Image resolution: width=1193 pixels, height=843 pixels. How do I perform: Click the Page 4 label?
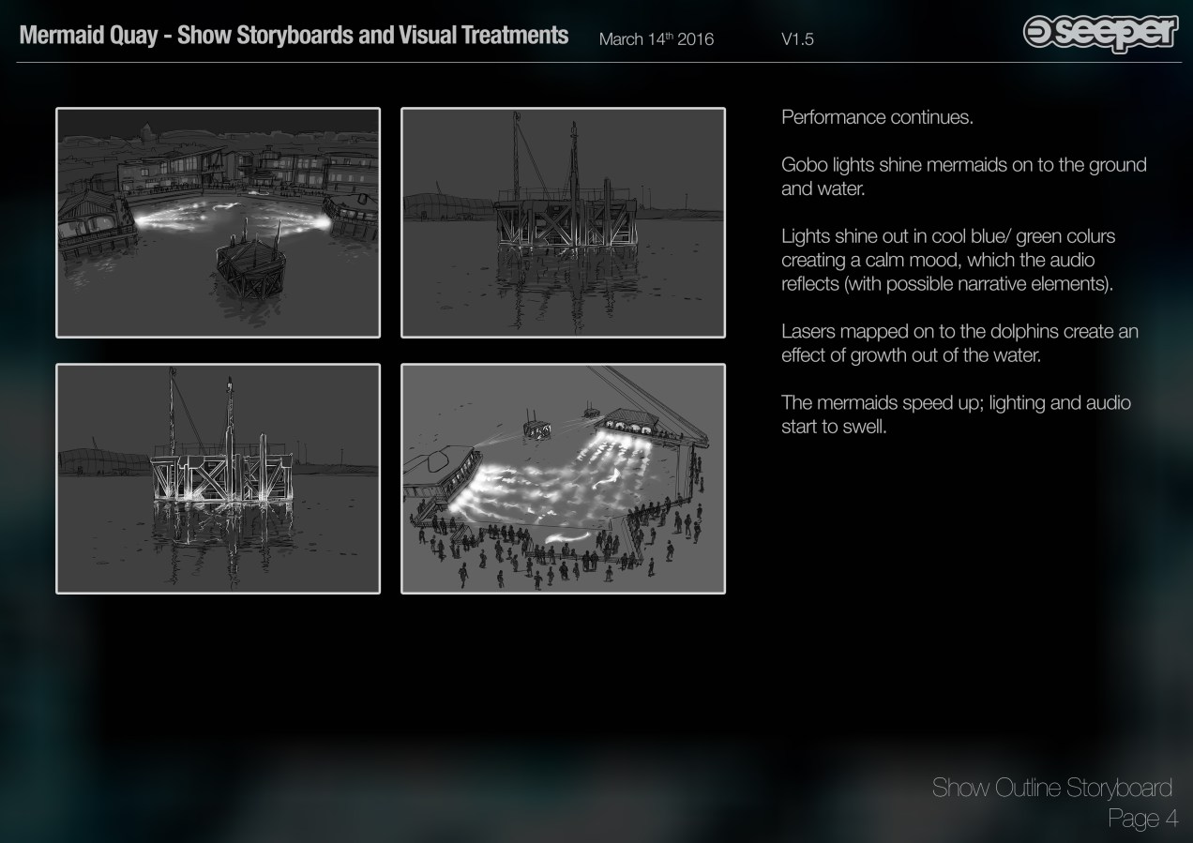coord(1141,819)
